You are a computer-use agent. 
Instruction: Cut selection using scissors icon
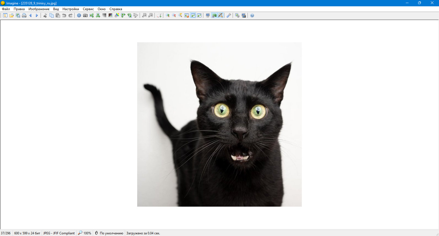[45, 15]
